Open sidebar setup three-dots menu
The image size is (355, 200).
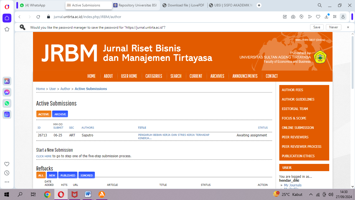pos(7,182)
